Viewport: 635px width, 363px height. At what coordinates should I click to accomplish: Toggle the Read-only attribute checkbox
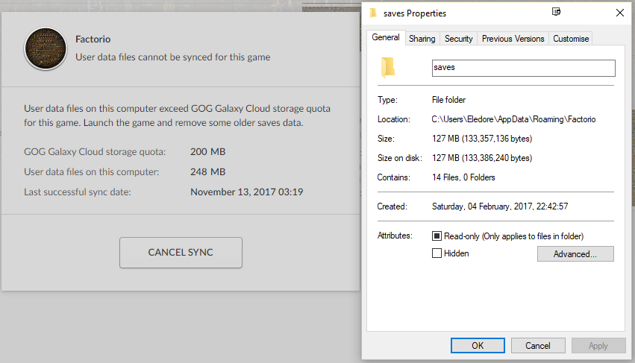coord(437,236)
